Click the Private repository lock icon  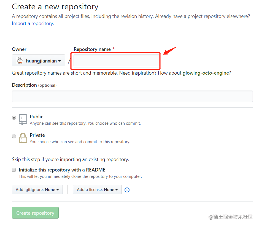tap(23, 138)
